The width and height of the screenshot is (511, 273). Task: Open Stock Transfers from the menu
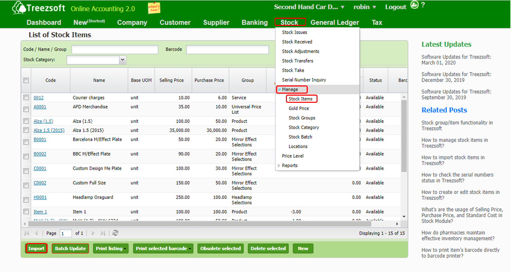pyautogui.click(x=297, y=61)
